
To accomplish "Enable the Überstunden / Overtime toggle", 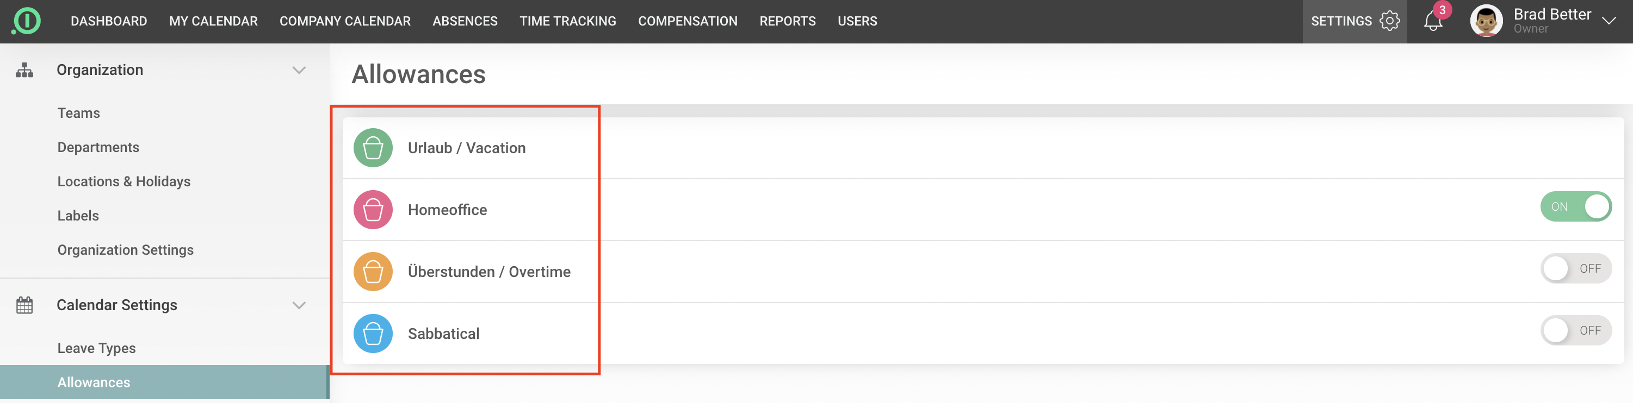I will pos(1575,269).
